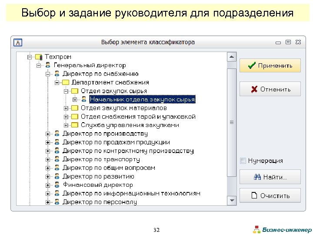313x234 pixels.
Task: Click the scrollbar up arrow
Action: pos(232,57)
